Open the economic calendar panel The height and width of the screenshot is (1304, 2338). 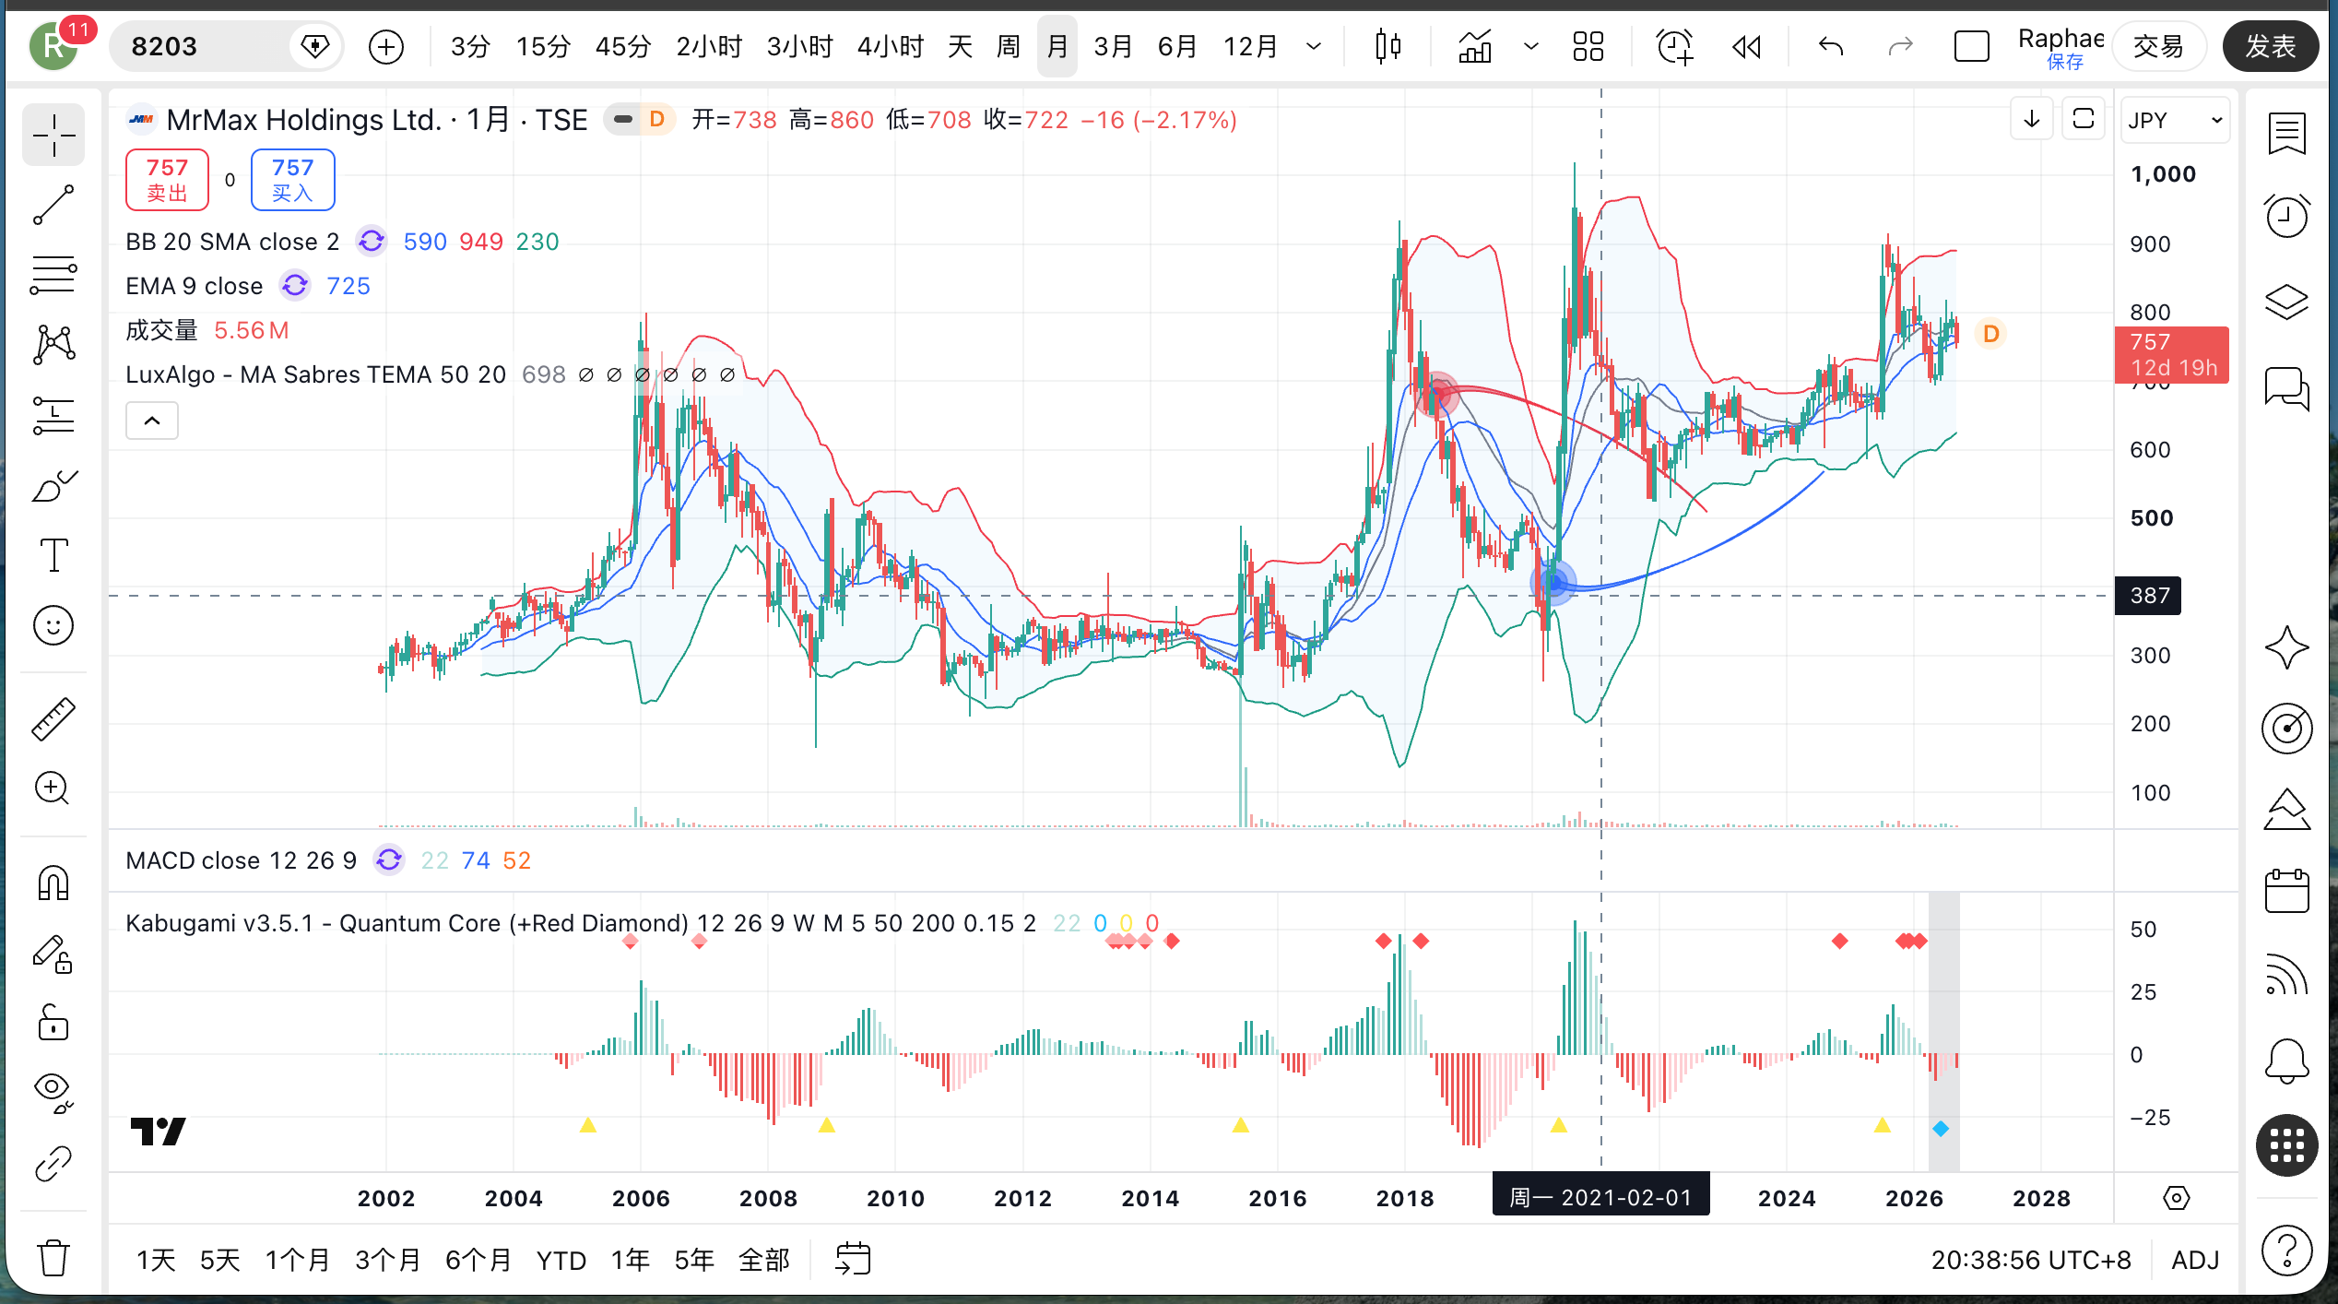[x=2287, y=891]
